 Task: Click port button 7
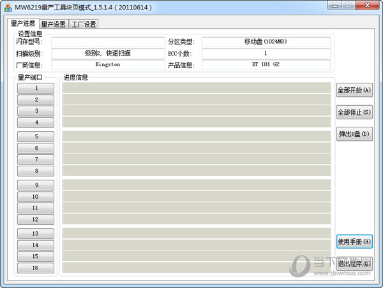[36, 159]
